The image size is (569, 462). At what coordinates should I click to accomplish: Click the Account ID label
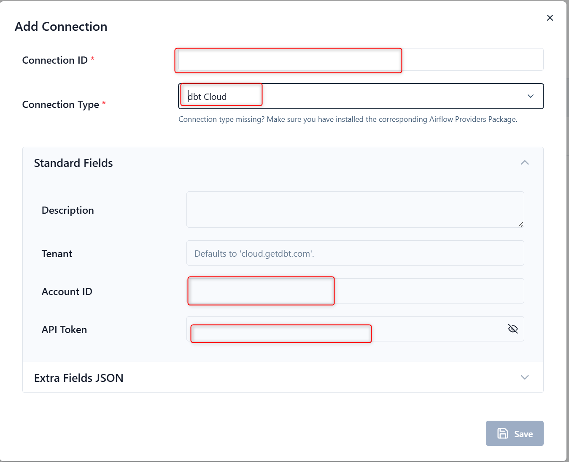pyautogui.click(x=67, y=292)
